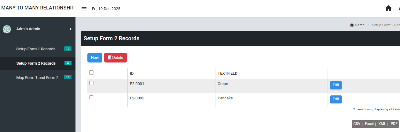
Task: Click the trash Delete button
Action: coord(116,58)
